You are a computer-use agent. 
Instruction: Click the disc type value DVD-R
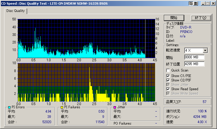(186, 27)
